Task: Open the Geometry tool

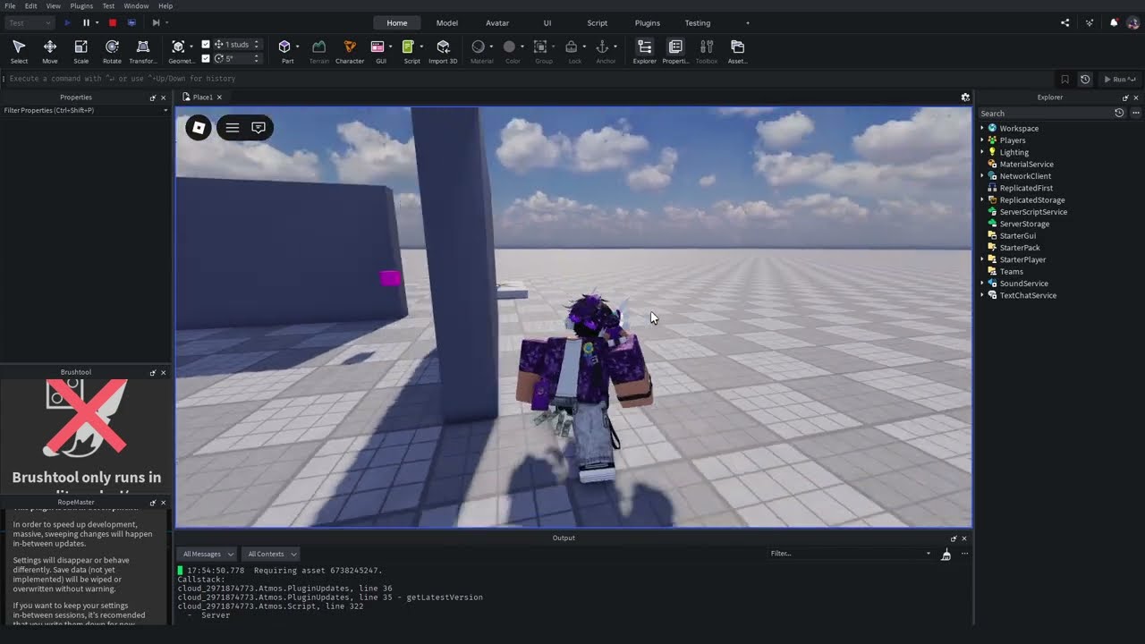Action: [180, 51]
